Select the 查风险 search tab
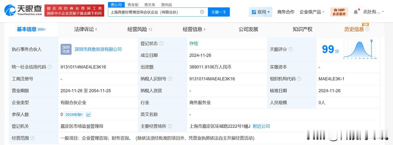 pyautogui.click(x=166, y=5)
